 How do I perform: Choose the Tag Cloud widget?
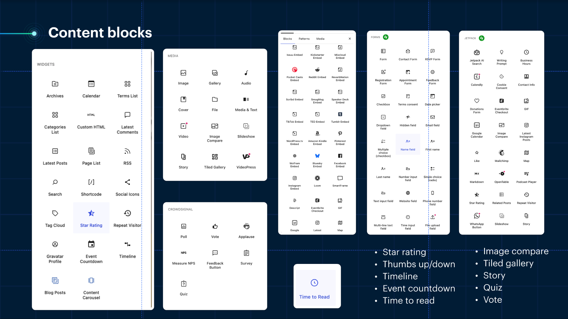[x=55, y=219]
